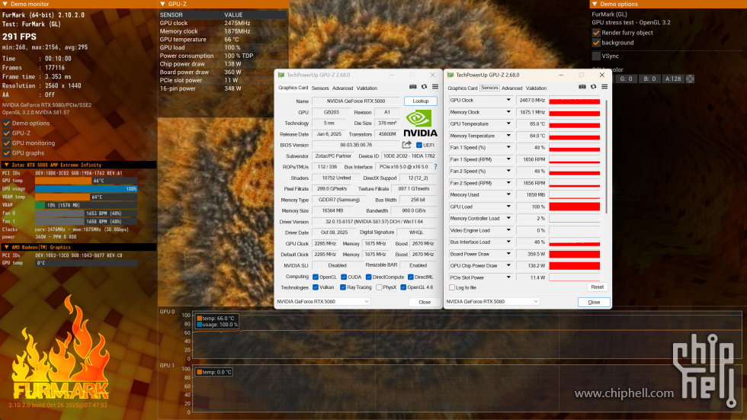
Task: Collapse the Demo monitor panel
Action: pyautogui.click(x=5, y=4)
